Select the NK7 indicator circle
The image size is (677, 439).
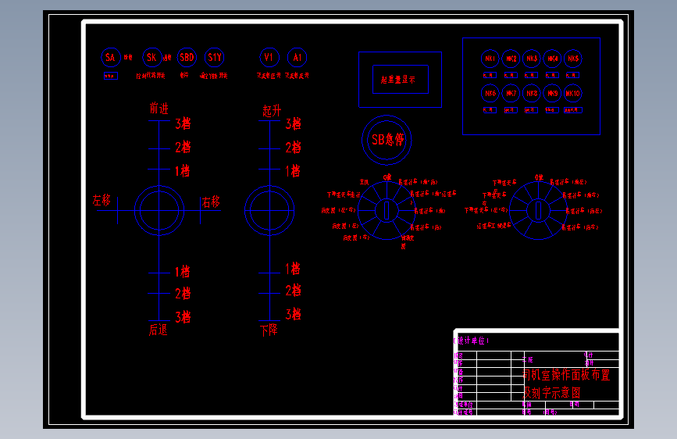(511, 93)
